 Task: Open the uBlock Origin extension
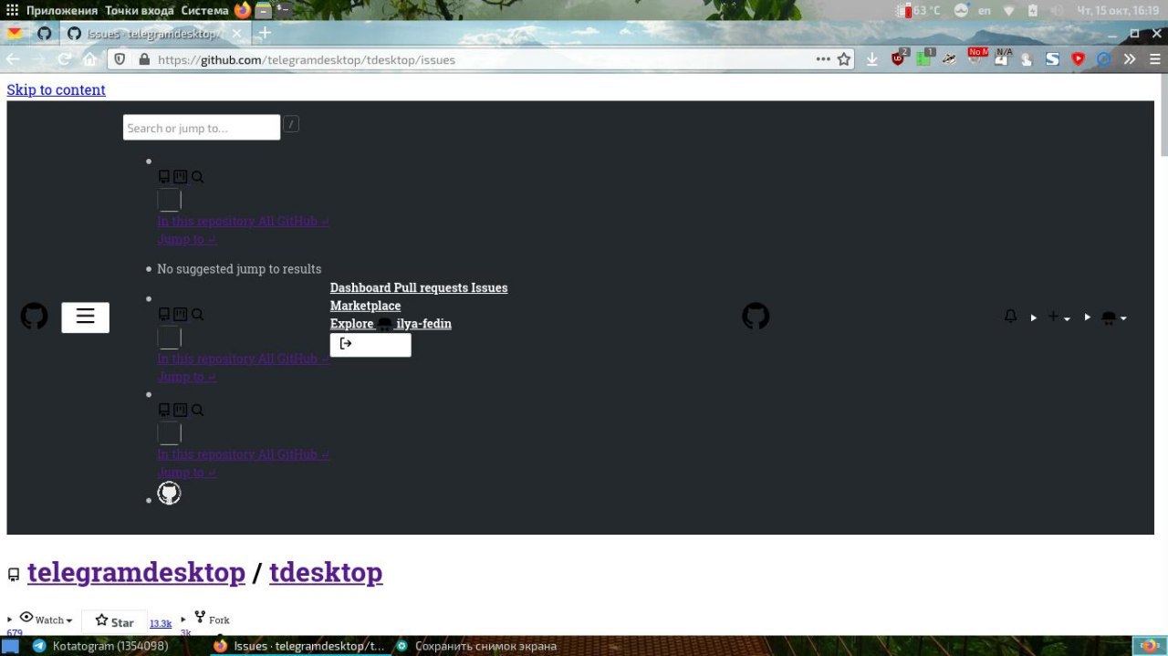[900, 58]
